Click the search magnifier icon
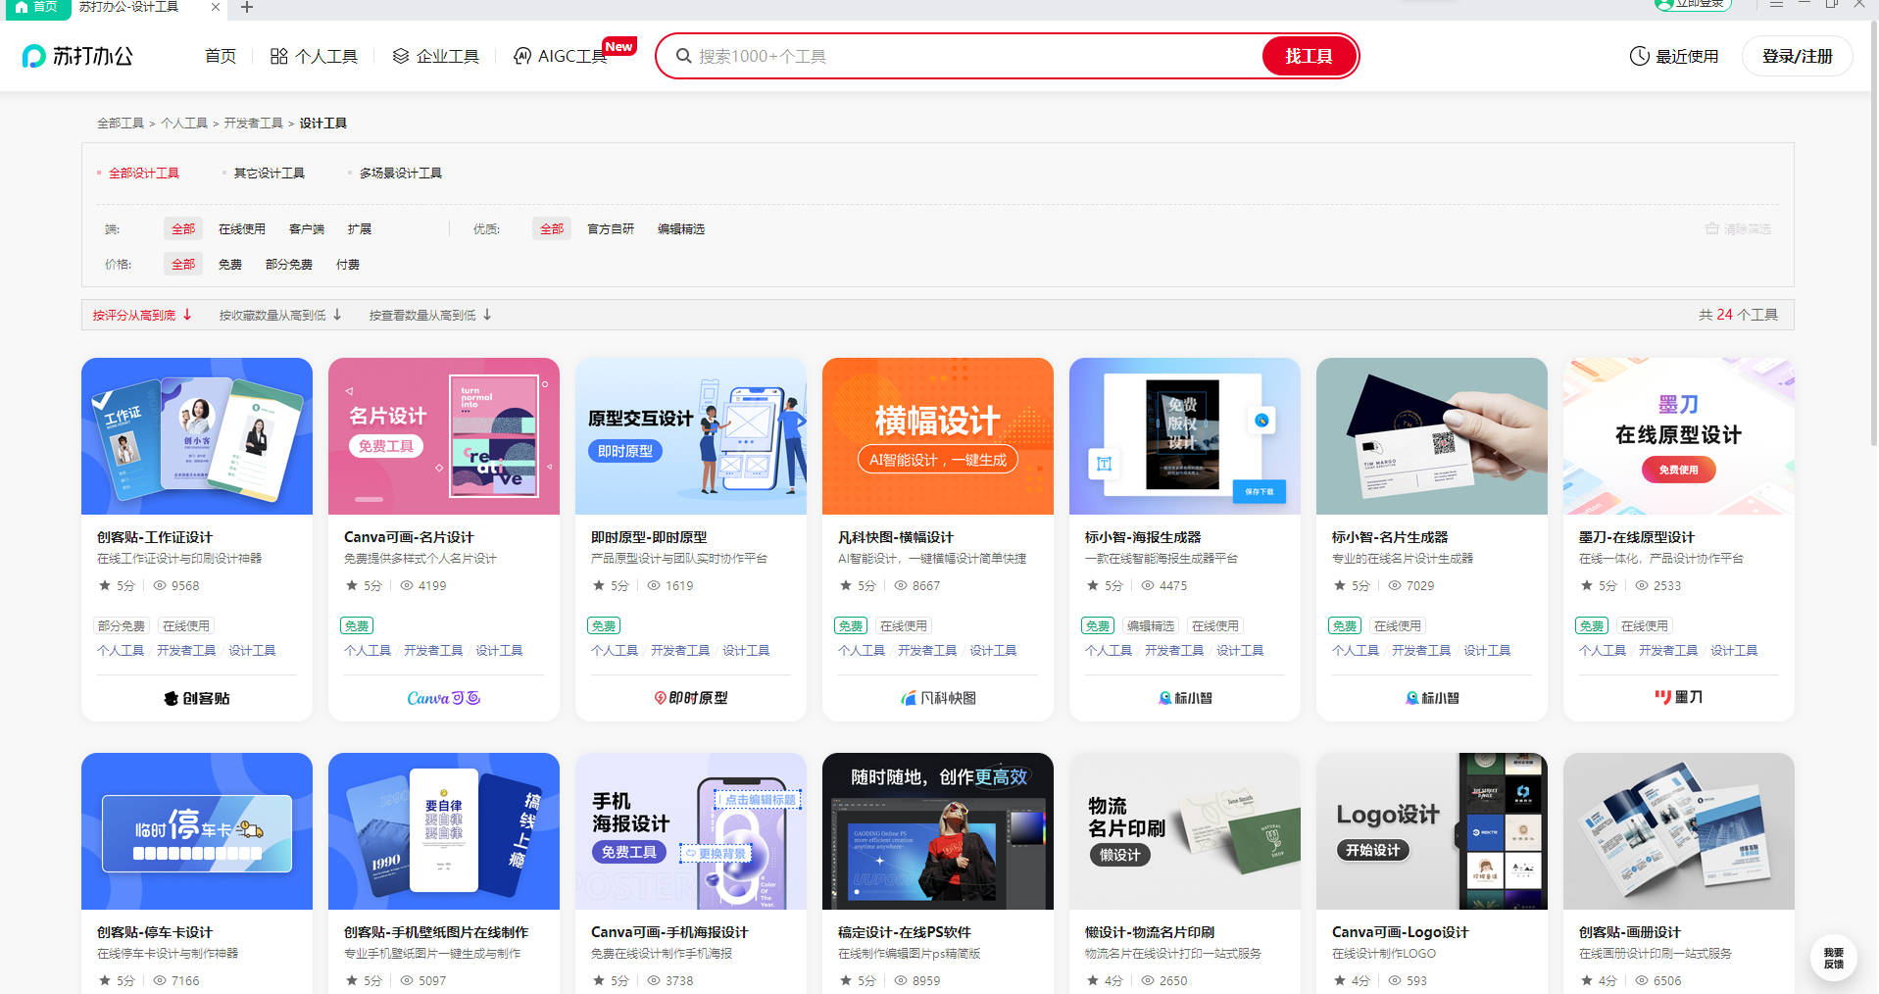This screenshot has height=994, width=1879. [684, 56]
